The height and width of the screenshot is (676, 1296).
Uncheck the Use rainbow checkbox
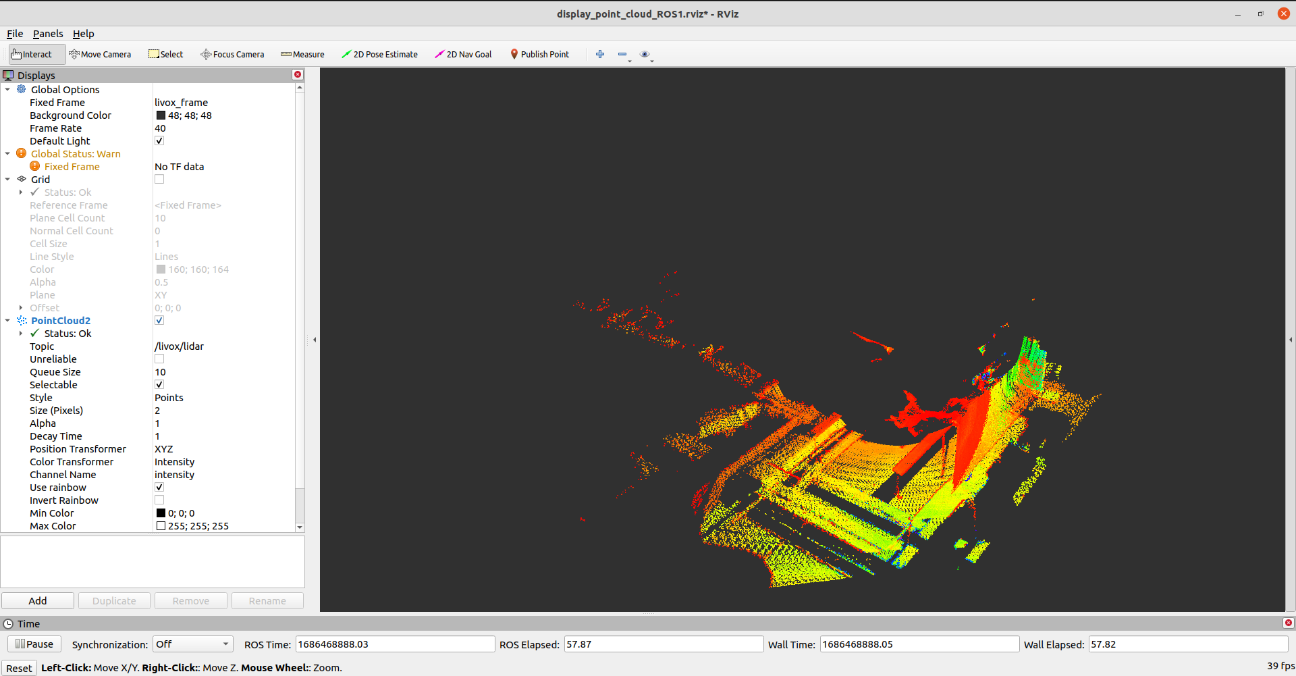[159, 487]
